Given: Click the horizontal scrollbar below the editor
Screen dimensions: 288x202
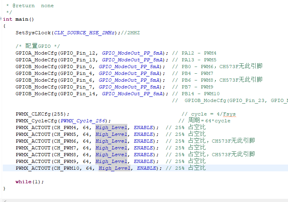Looking at the screenshot, I should point(144,200).
